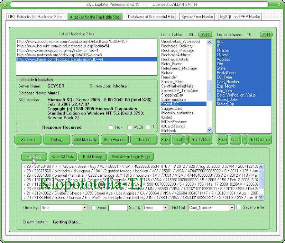Select tblCardFeatures in the tables list
The width and height of the screenshot is (285, 243).
(183, 122)
